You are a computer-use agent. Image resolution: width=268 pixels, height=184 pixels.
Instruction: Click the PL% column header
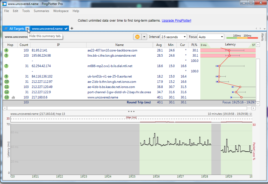click(x=194, y=45)
